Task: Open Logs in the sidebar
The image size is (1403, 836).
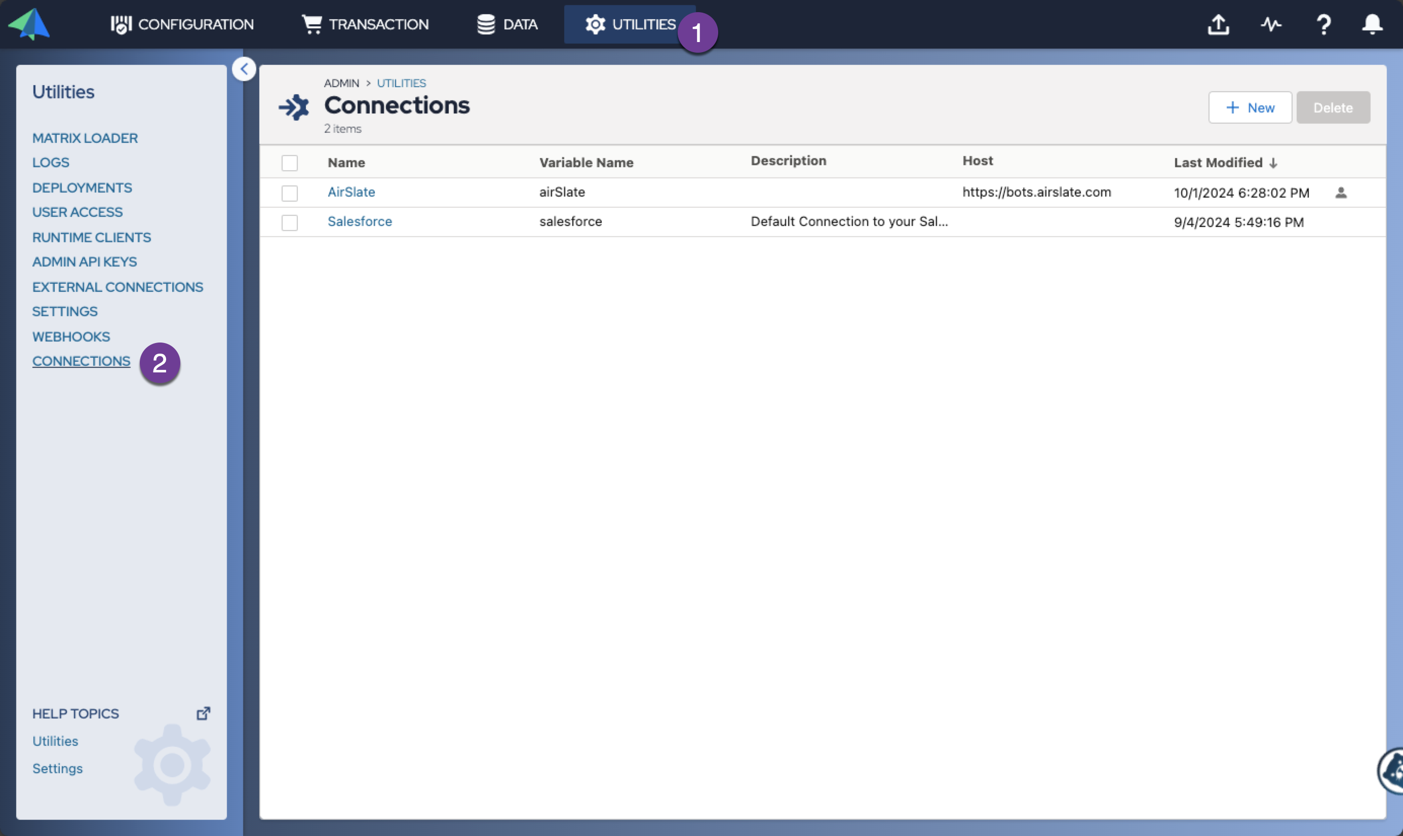Action: click(51, 162)
